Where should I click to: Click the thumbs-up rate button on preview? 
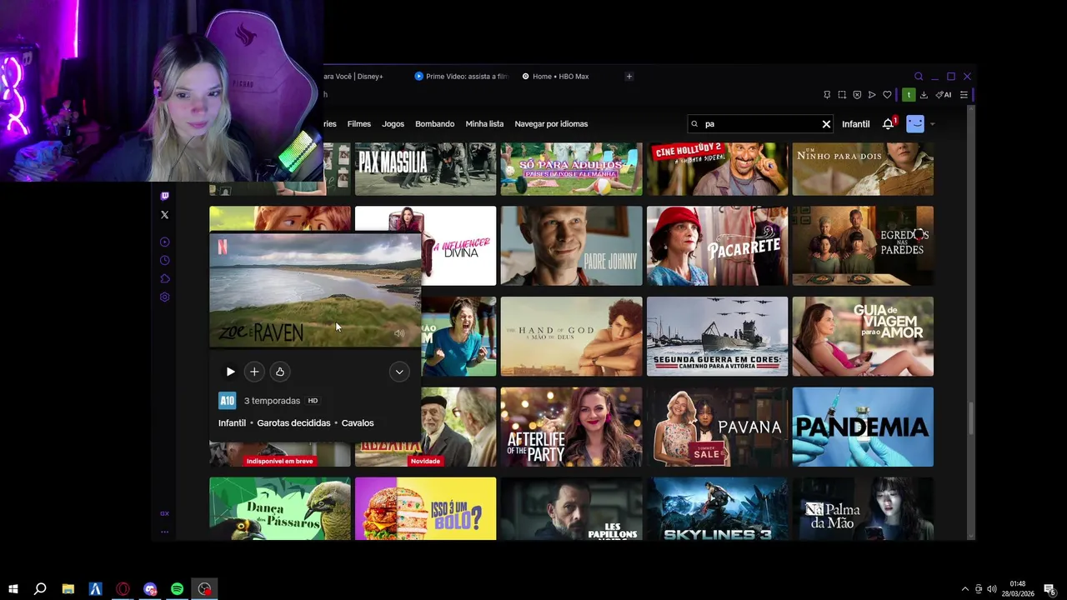(280, 372)
